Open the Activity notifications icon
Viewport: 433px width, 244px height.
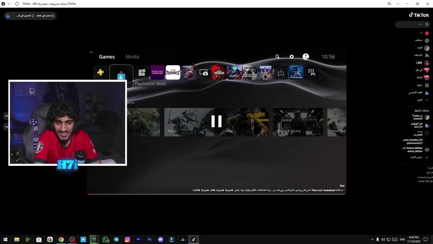(x=427, y=78)
